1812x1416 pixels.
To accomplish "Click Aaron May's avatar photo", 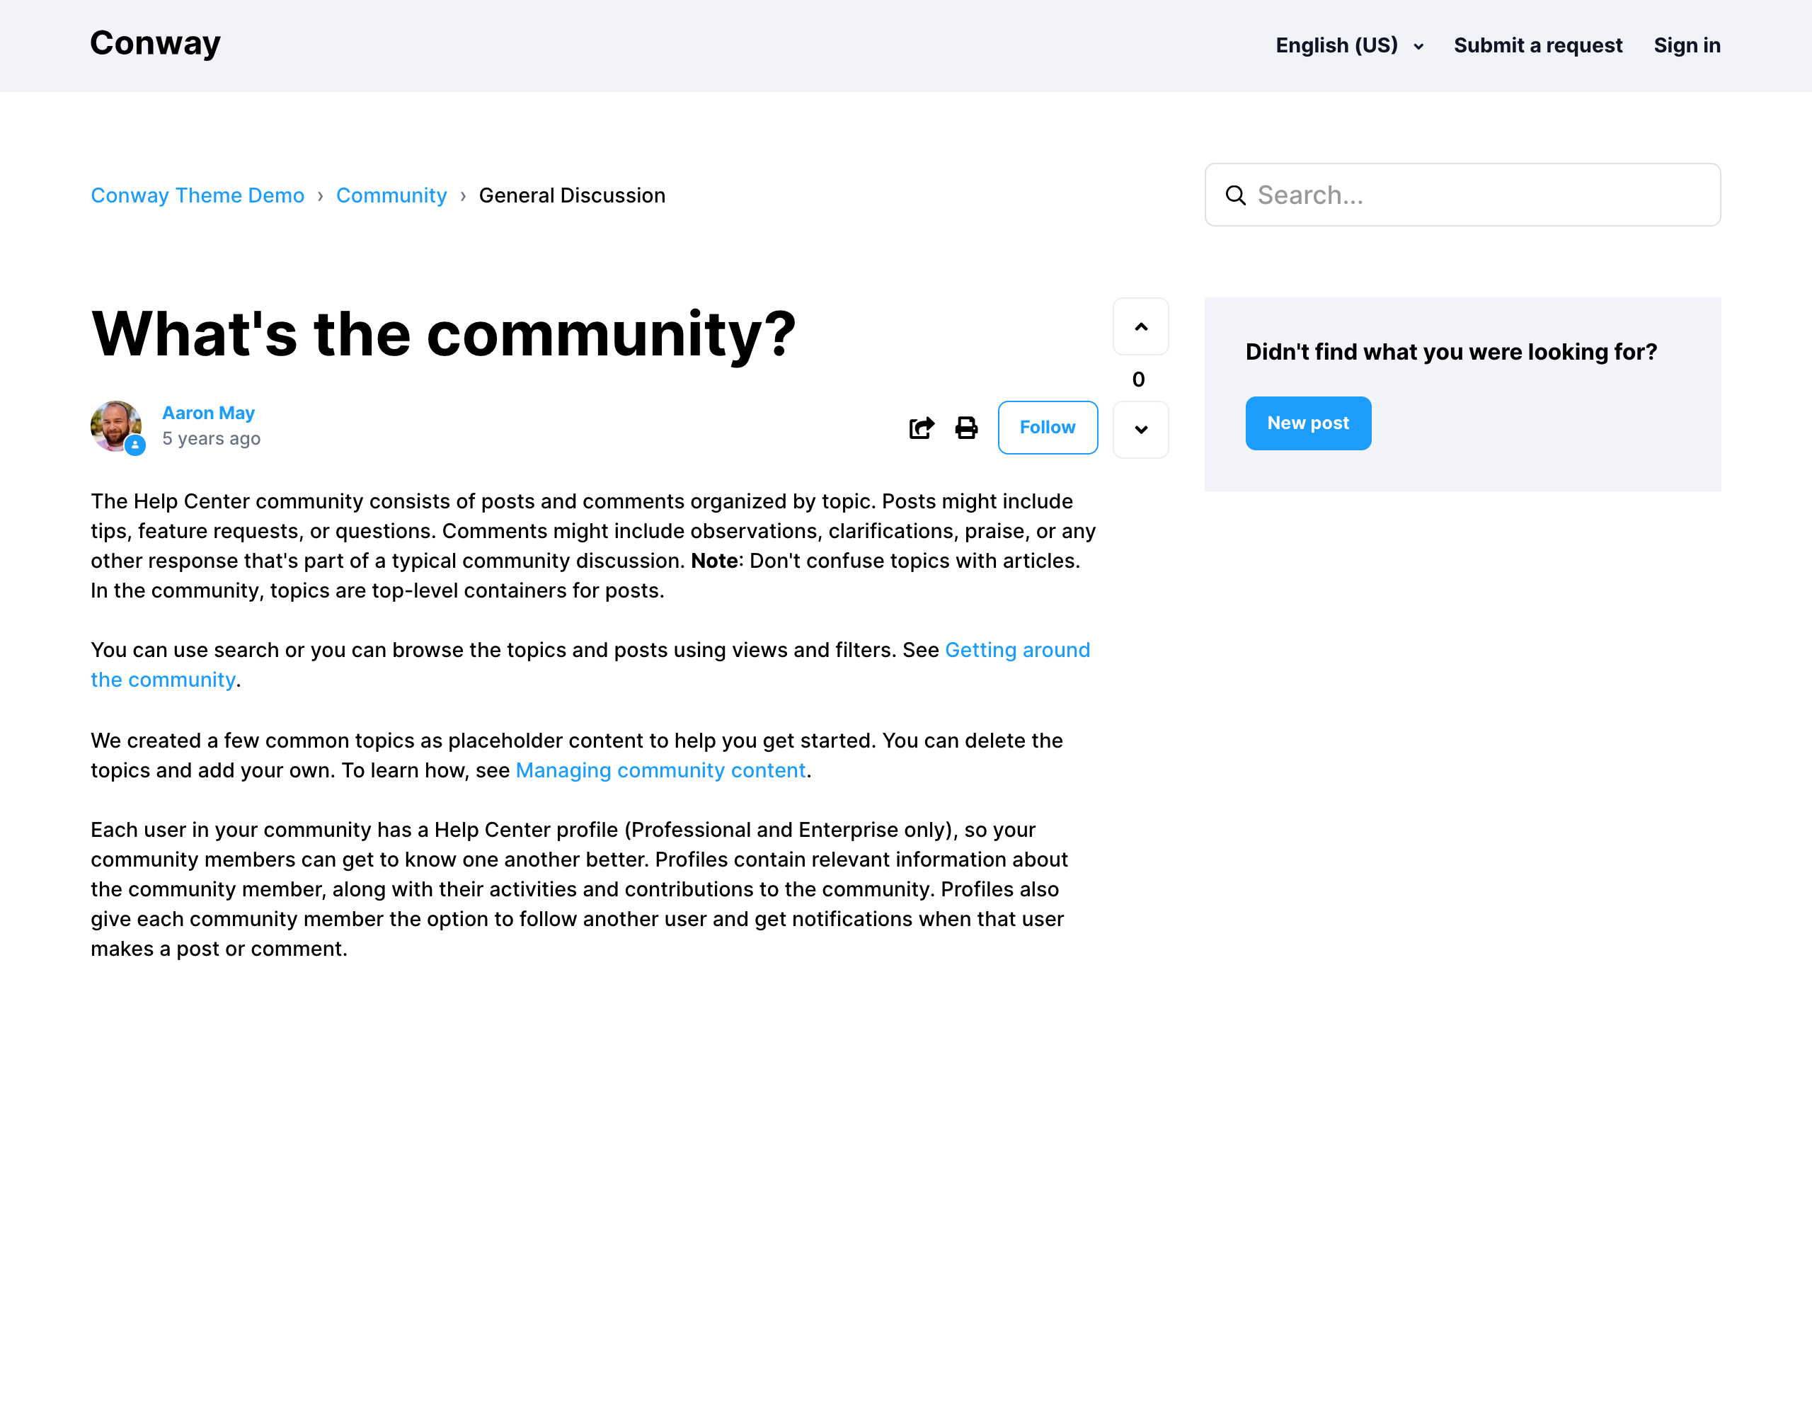I will coord(115,425).
